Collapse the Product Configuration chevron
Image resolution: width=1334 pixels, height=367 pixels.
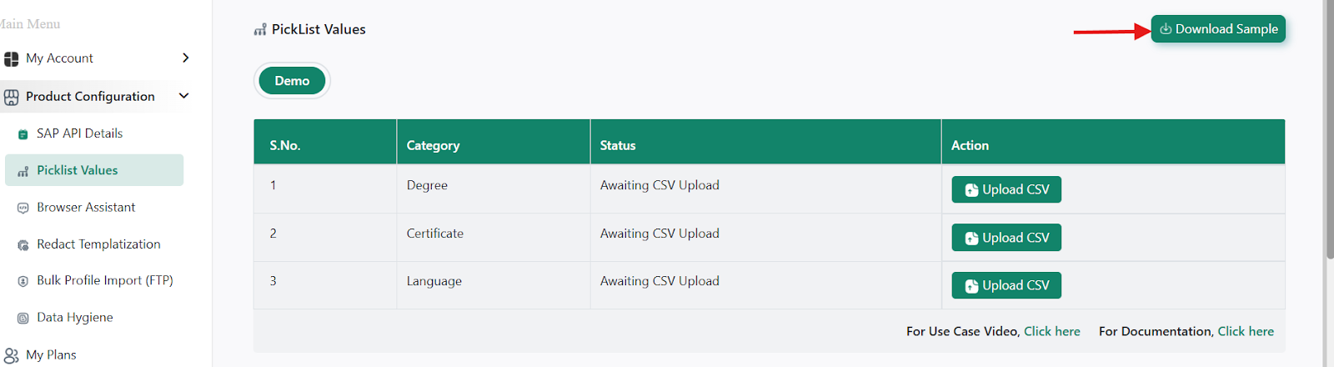pyautogui.click(x=184, y=96)
